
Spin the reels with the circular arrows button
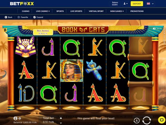pos(147,120)
